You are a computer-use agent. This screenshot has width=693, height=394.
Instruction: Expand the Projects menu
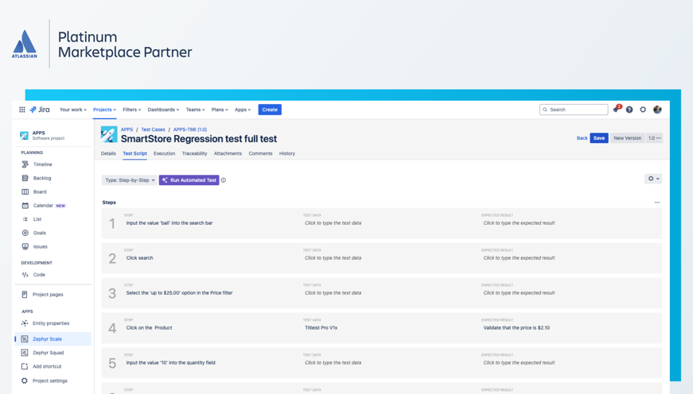click(104, 110)
